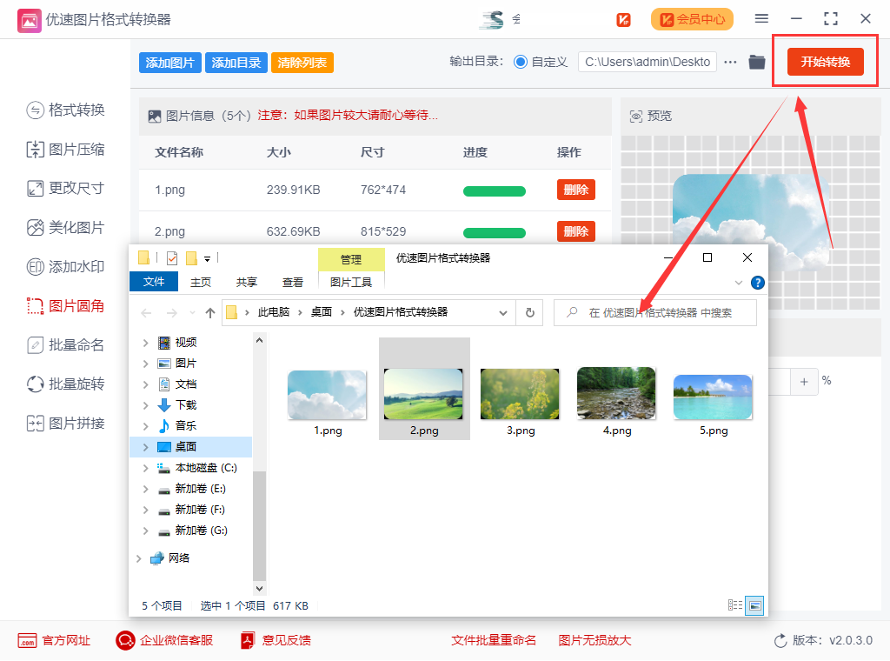The width and height of the screenshot is (890, 661).
Task: Open 更改尺寸 tool
Action: [x=65, y=188]
